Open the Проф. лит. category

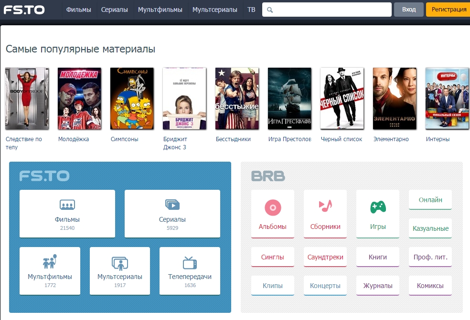[430, 257]
